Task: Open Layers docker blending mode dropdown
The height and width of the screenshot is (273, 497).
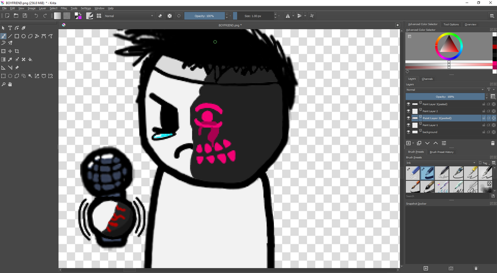Action: point(445,90)
